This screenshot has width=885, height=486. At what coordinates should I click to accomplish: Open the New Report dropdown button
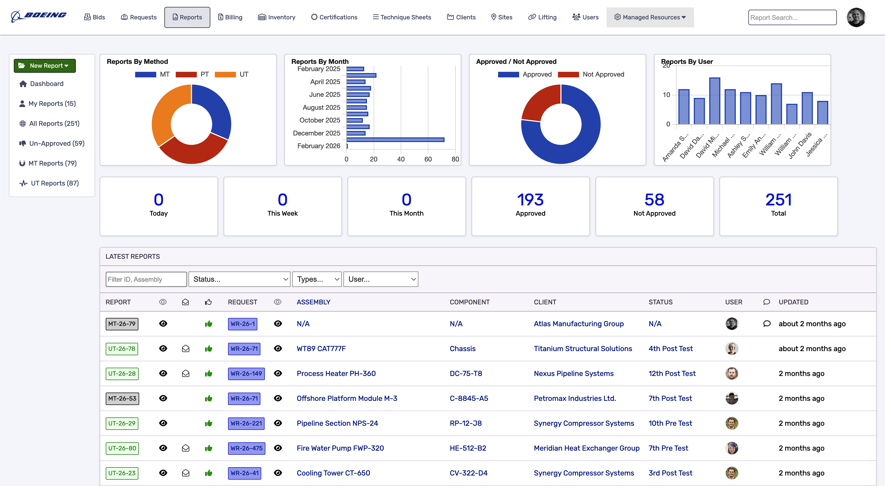click(45, 66)
